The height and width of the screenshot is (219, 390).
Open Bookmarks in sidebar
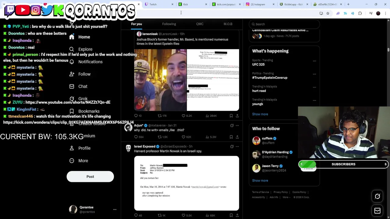84,111
